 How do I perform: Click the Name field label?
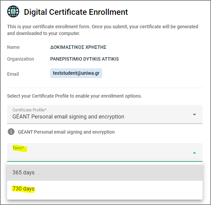[13, 47]
